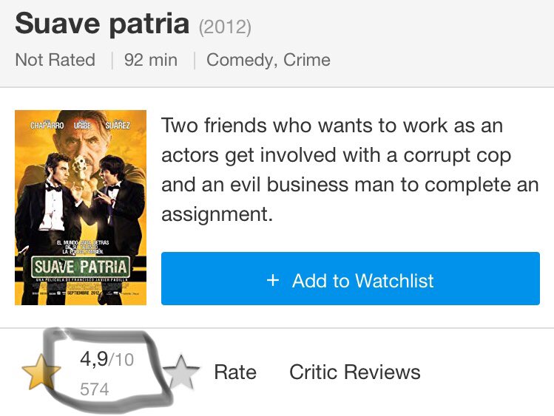
Task: Open the Crime genre
Action: 307,60
